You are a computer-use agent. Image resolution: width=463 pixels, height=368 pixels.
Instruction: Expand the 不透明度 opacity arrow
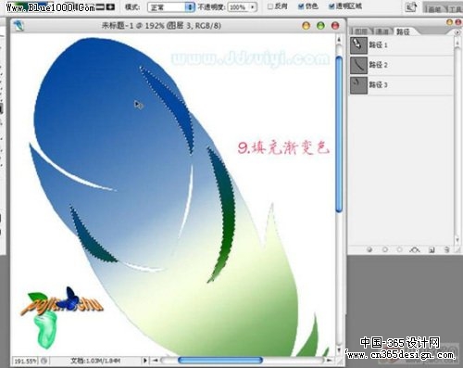(x=253, y=6)
